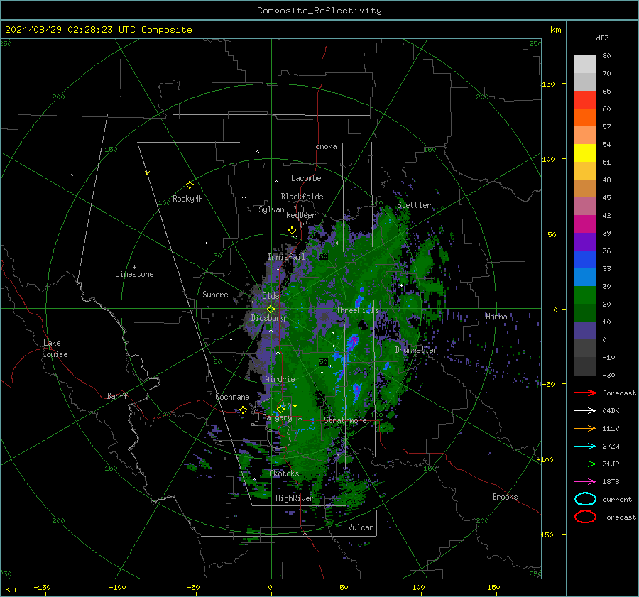Click the Okotoks label

(x=284, y=473)
